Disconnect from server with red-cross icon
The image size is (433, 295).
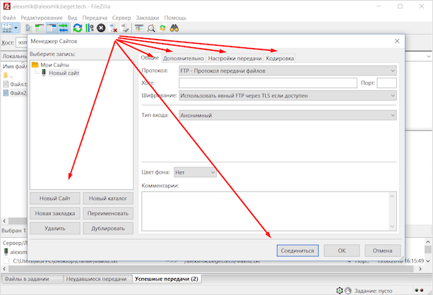point(113,28)
